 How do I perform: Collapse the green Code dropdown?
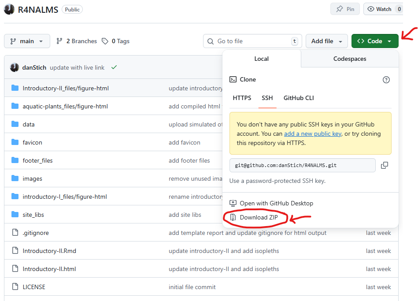coord(374,41)
